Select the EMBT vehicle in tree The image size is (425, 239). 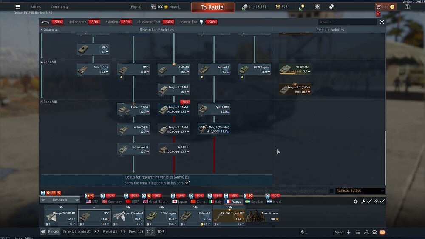coord(174,149)
